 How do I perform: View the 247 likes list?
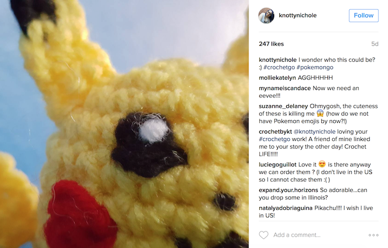271,44
